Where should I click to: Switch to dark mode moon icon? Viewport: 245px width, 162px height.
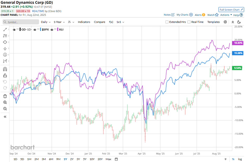click(x=239, y=22)
